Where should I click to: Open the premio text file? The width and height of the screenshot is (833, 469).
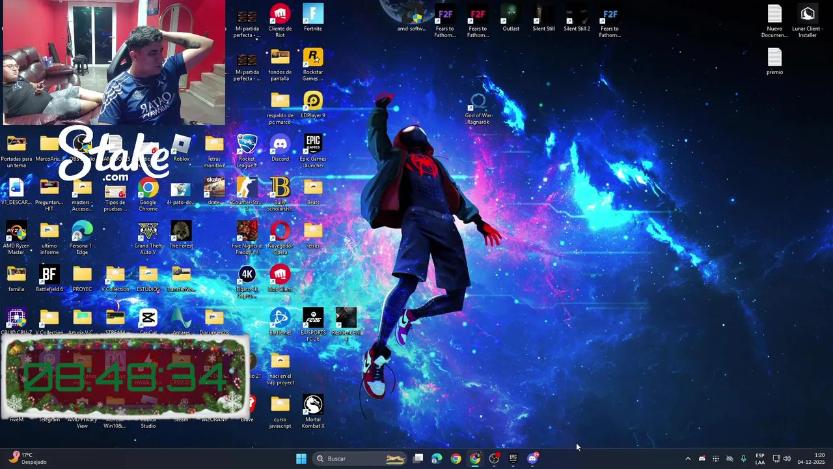774,62
